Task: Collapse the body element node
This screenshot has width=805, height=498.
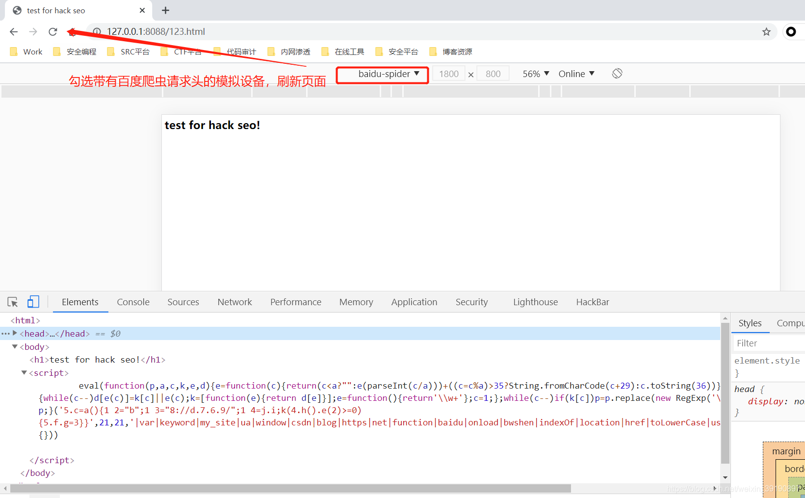Action: 15,346
